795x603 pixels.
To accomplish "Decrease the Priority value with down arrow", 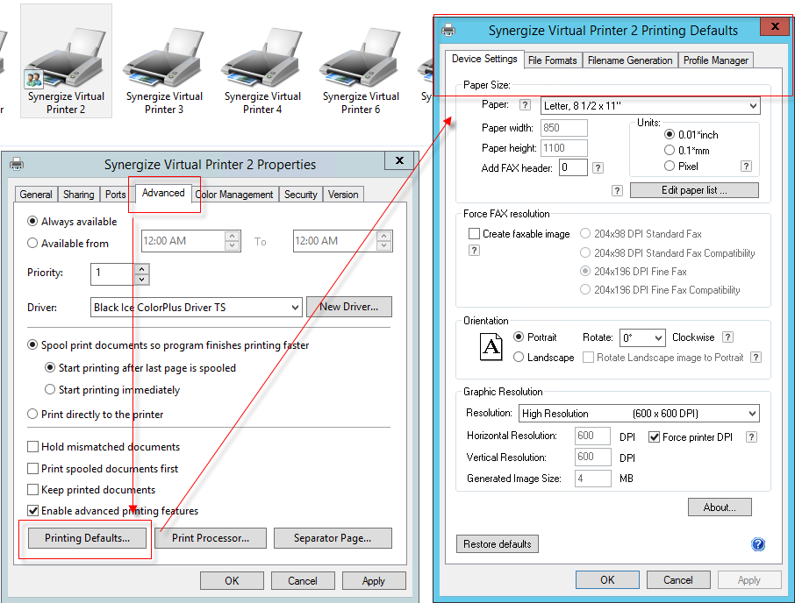I will (x=142, y=279).
